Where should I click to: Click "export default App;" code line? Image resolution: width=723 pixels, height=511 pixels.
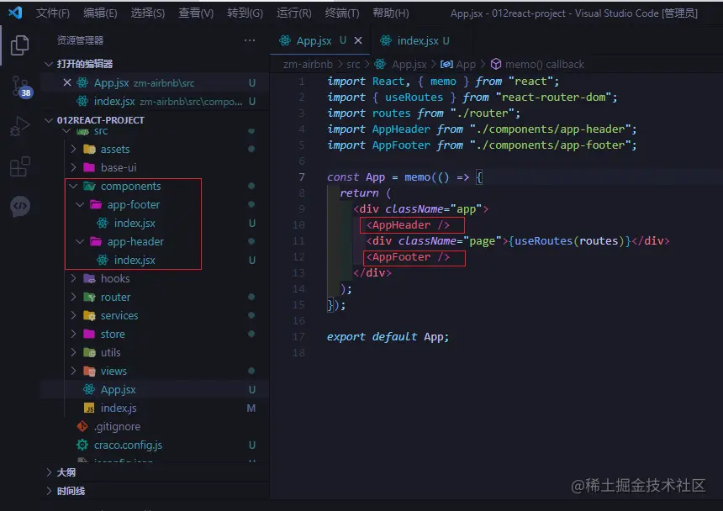(x=388, y=337)
